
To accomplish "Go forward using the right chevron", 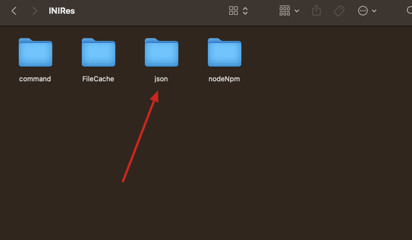I will coord(34,11).
